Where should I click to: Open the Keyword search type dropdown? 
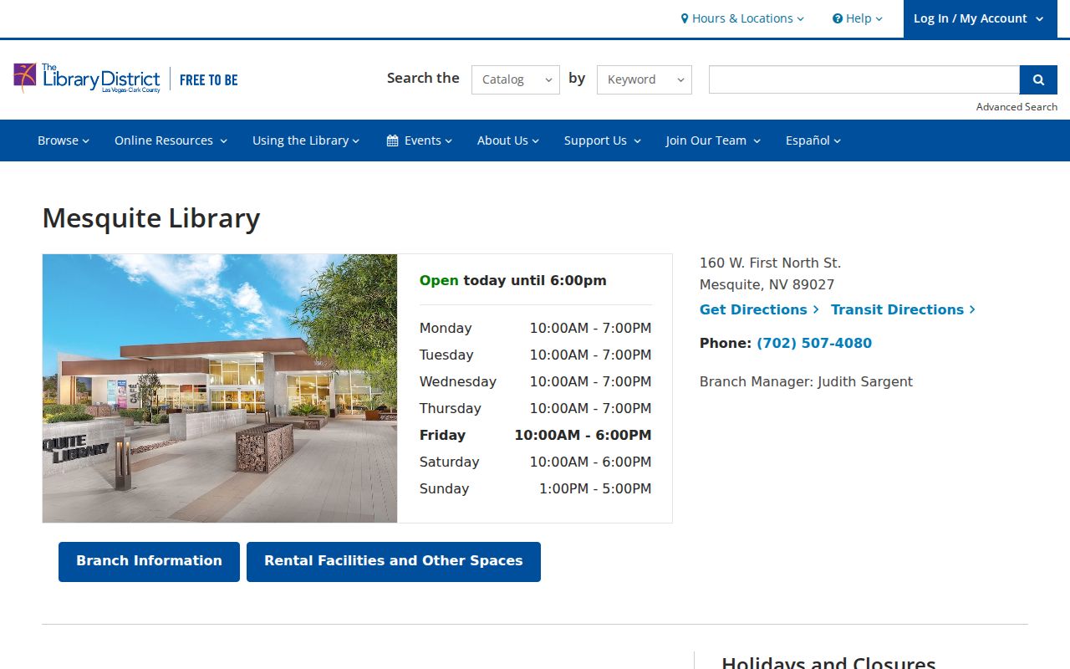click(645, 79)
